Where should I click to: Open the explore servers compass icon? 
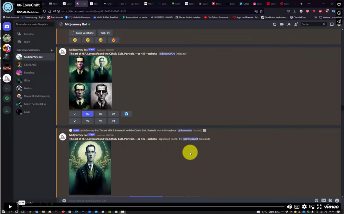click(7, 98)
